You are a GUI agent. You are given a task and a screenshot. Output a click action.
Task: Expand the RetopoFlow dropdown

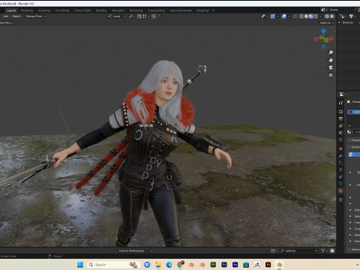[36, 16]
